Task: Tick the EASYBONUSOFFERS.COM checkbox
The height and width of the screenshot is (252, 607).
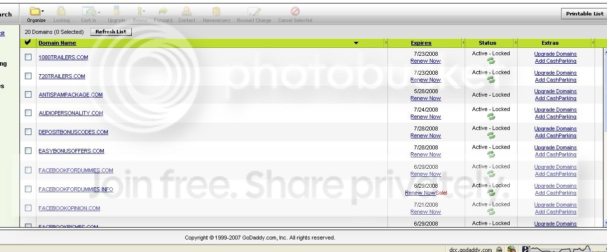Action: click(28, 150)
